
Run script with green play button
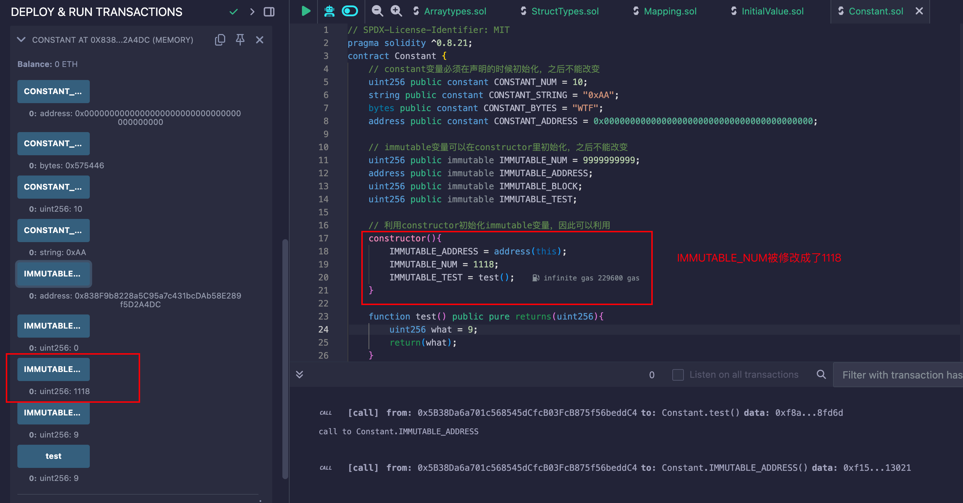point(306,11)
